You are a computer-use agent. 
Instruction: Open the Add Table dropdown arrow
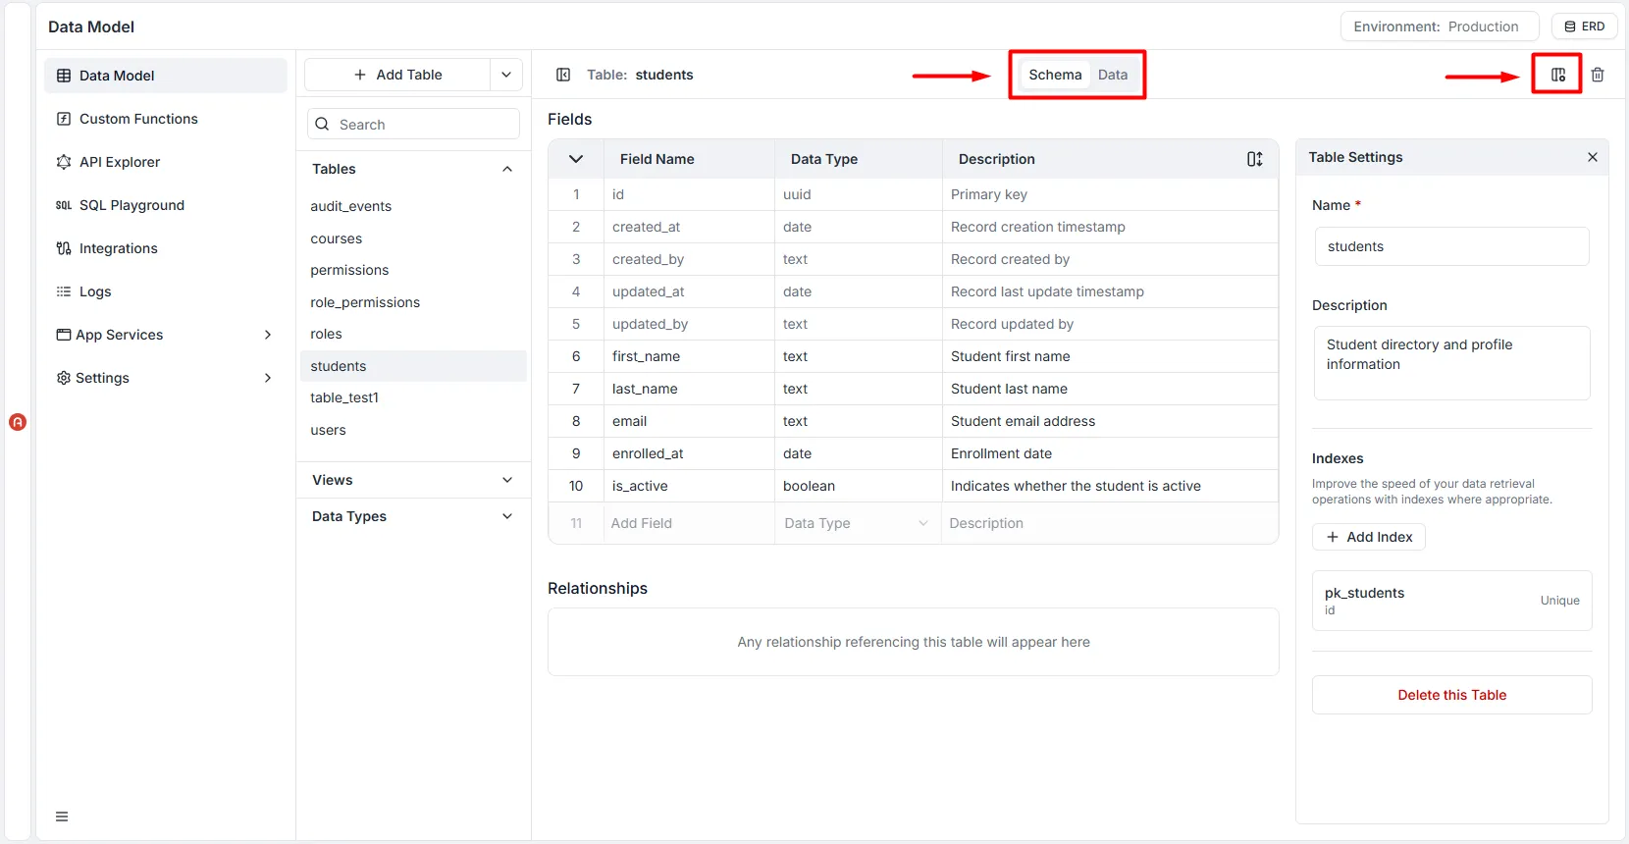tap(506, 75)
